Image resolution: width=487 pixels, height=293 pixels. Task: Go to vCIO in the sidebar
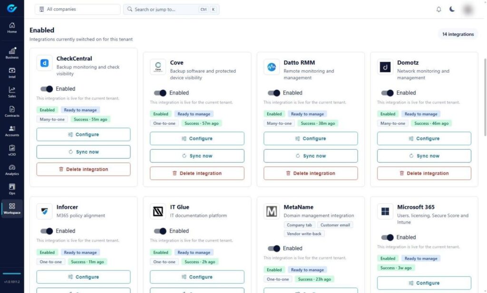click(12, 151)
